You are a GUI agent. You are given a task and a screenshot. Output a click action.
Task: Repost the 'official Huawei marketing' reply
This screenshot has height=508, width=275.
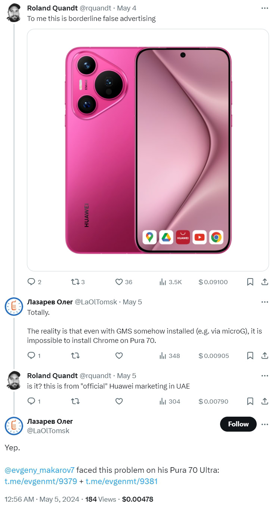[x=75, y=401]
